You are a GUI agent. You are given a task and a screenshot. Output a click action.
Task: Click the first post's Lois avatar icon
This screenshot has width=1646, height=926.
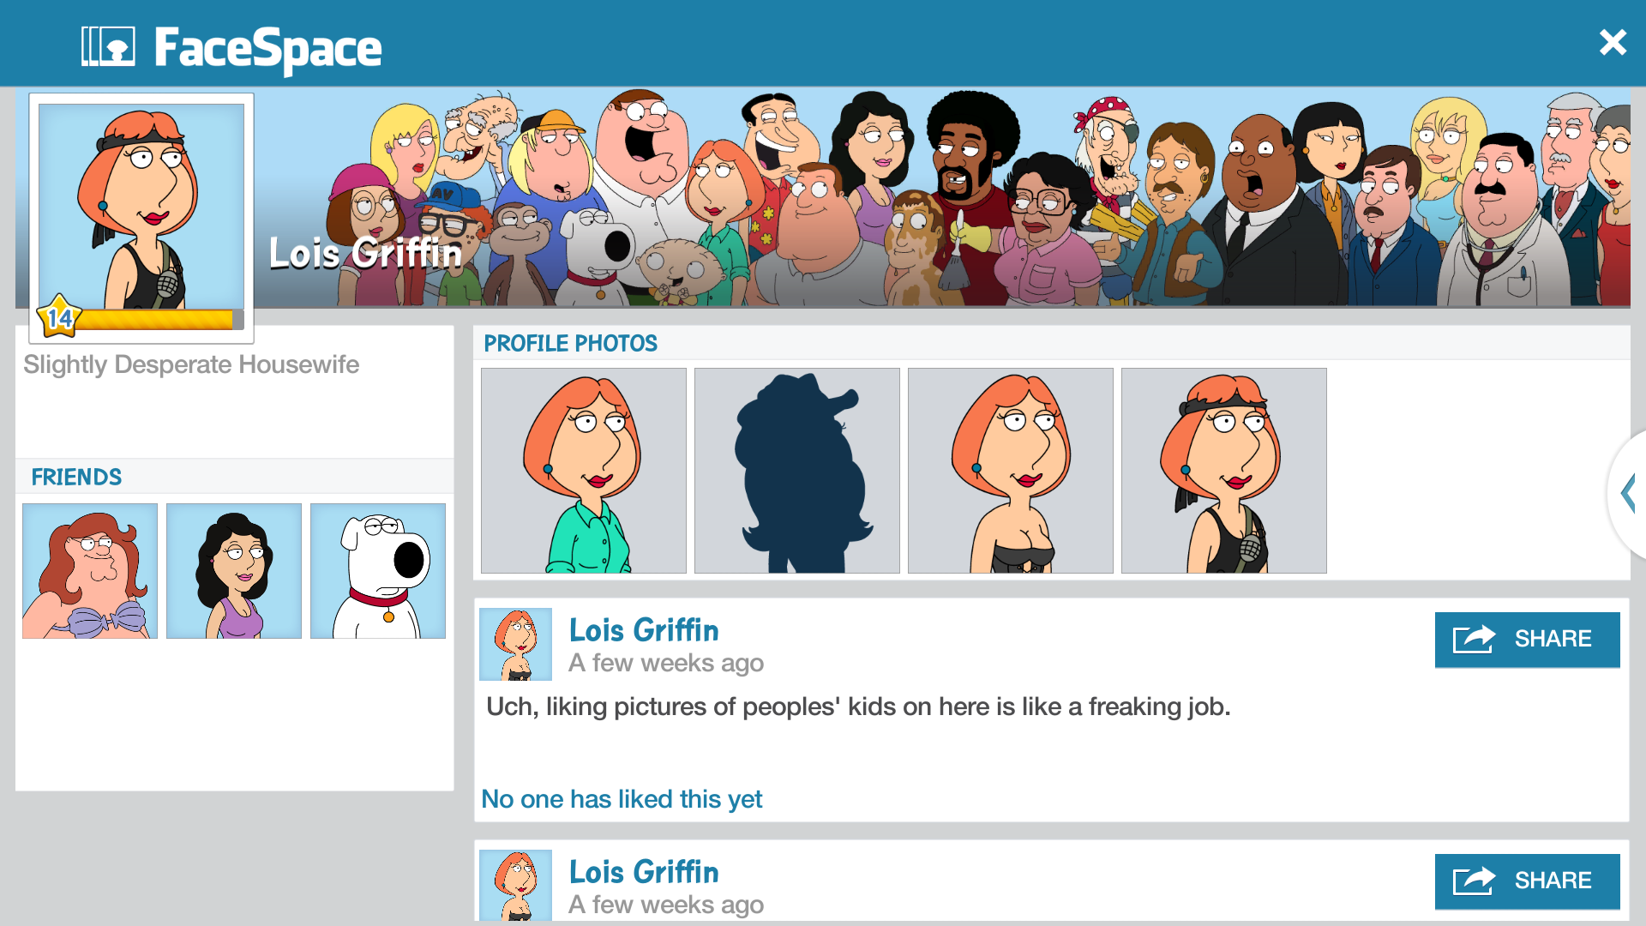[515, 645]
